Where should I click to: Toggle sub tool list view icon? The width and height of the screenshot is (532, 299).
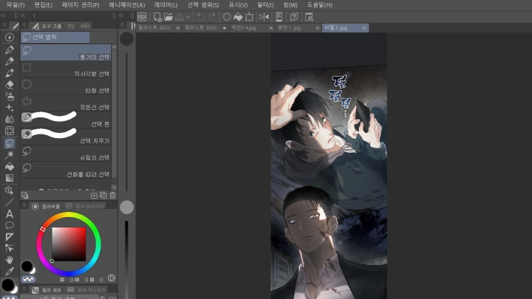(x=24, y=195)
